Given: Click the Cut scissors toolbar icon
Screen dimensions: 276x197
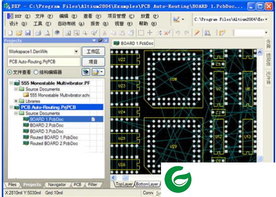Looking at the screenshot, I should [104, 33].
